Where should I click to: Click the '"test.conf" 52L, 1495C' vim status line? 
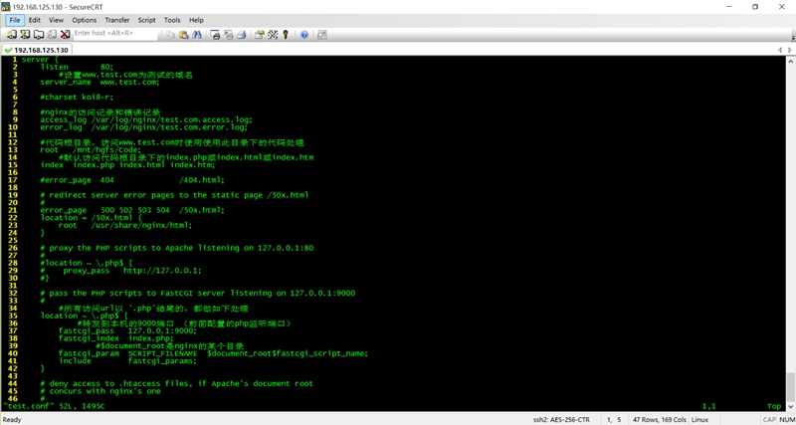[x=54, y=407]
